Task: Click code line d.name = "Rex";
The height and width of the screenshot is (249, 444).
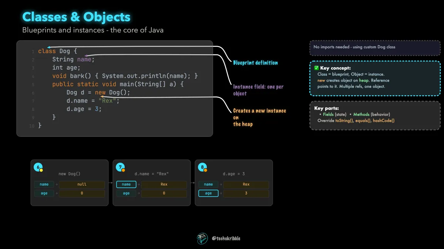Action: pos(93,101)
